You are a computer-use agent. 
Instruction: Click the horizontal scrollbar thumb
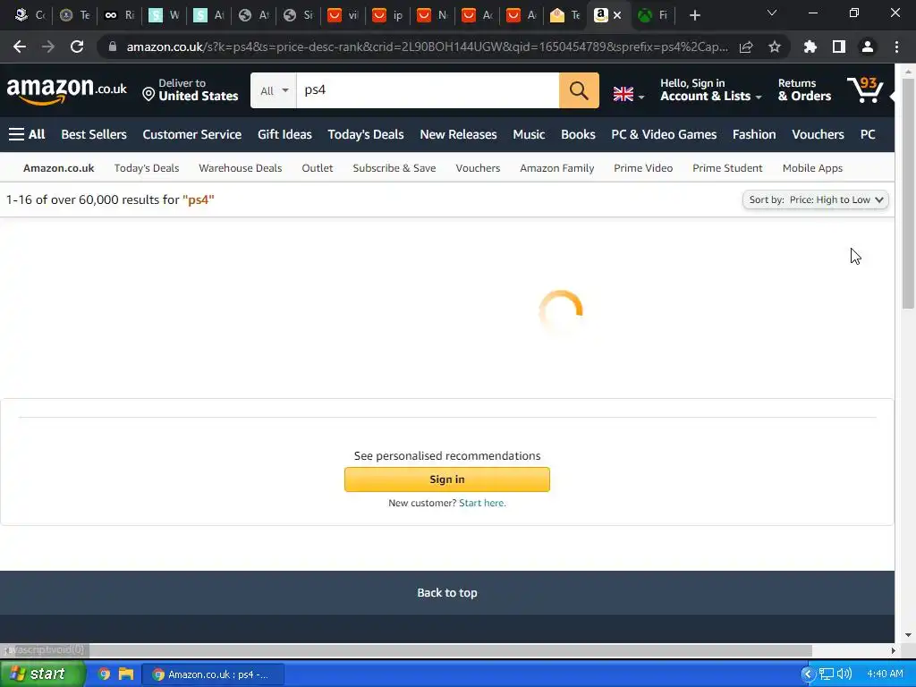click(450, 650)
